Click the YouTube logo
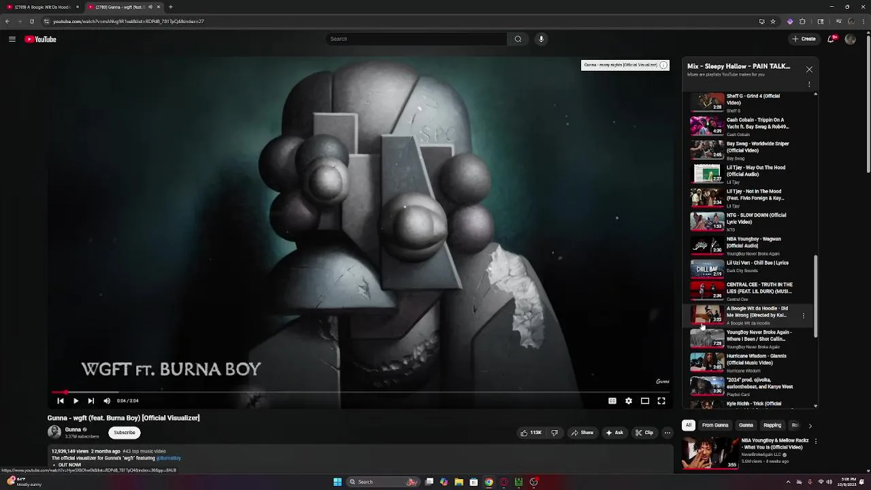 pyautogui.click(x=41, y=39)
